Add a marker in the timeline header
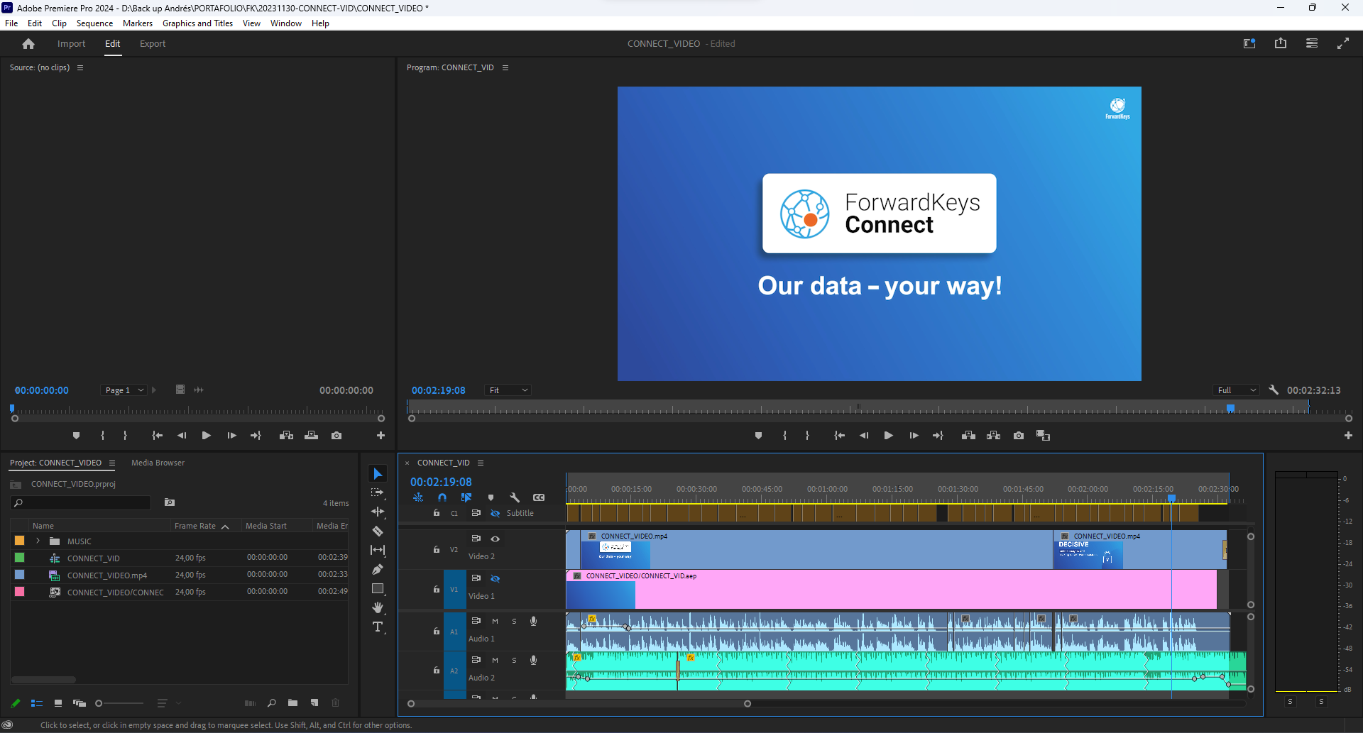Viewport: 1363px width, 733px height. click(491, 497)
